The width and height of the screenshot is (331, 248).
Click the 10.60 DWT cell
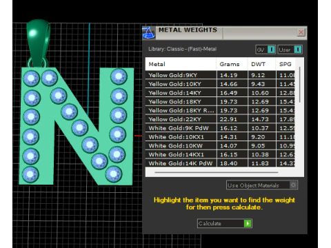(261, 93)
